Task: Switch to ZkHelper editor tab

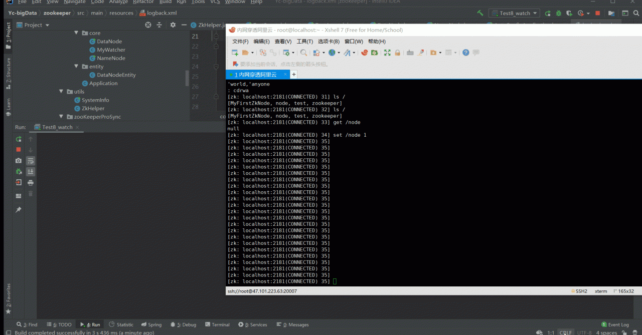Action: pos(208,25)
